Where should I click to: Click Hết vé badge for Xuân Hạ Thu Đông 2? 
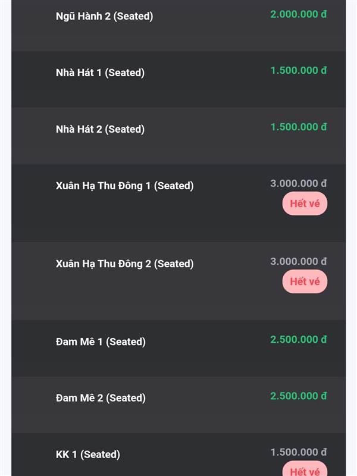(305, 281)
